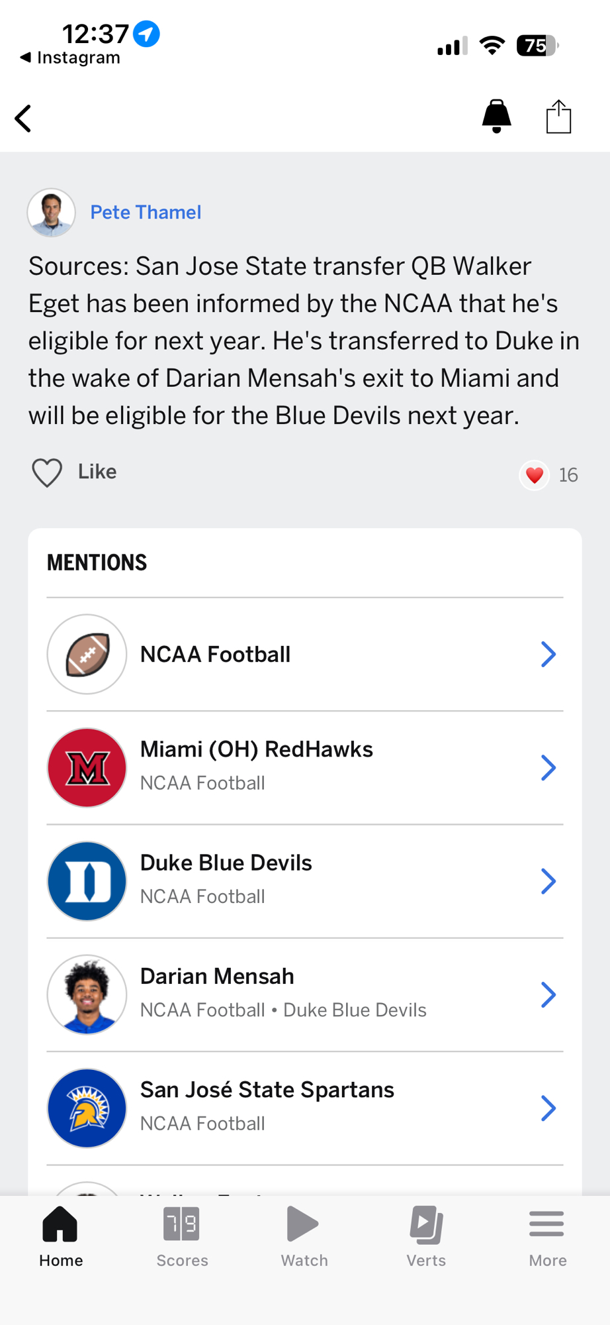Viewport: 610px width, 1325px height.
Task: Switch to the Watch tab
Action: pyautogui.click(x=304, y=1236)
